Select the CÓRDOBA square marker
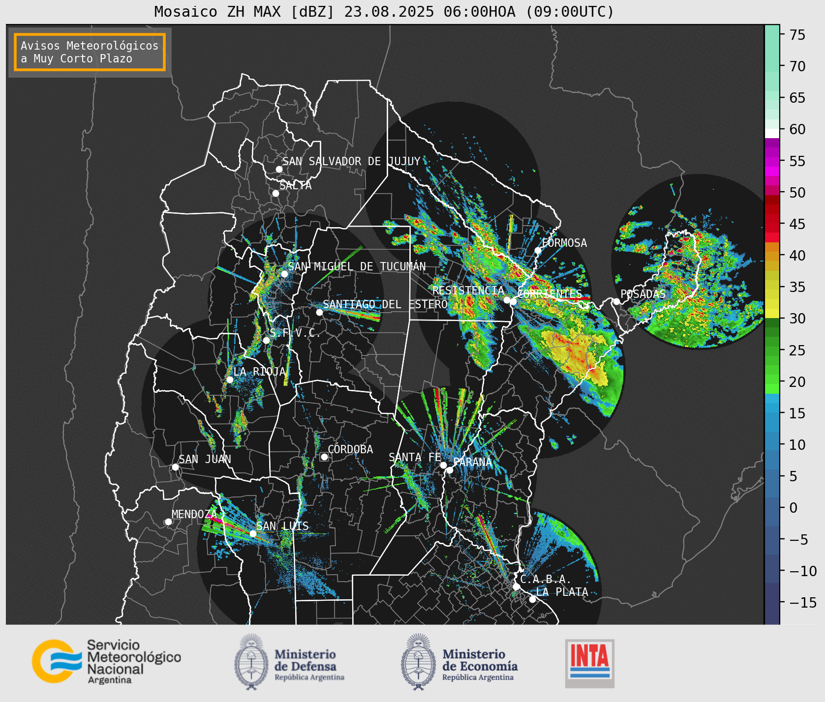The height and width of the screenshot is (702, 825). tap(324, 457)
